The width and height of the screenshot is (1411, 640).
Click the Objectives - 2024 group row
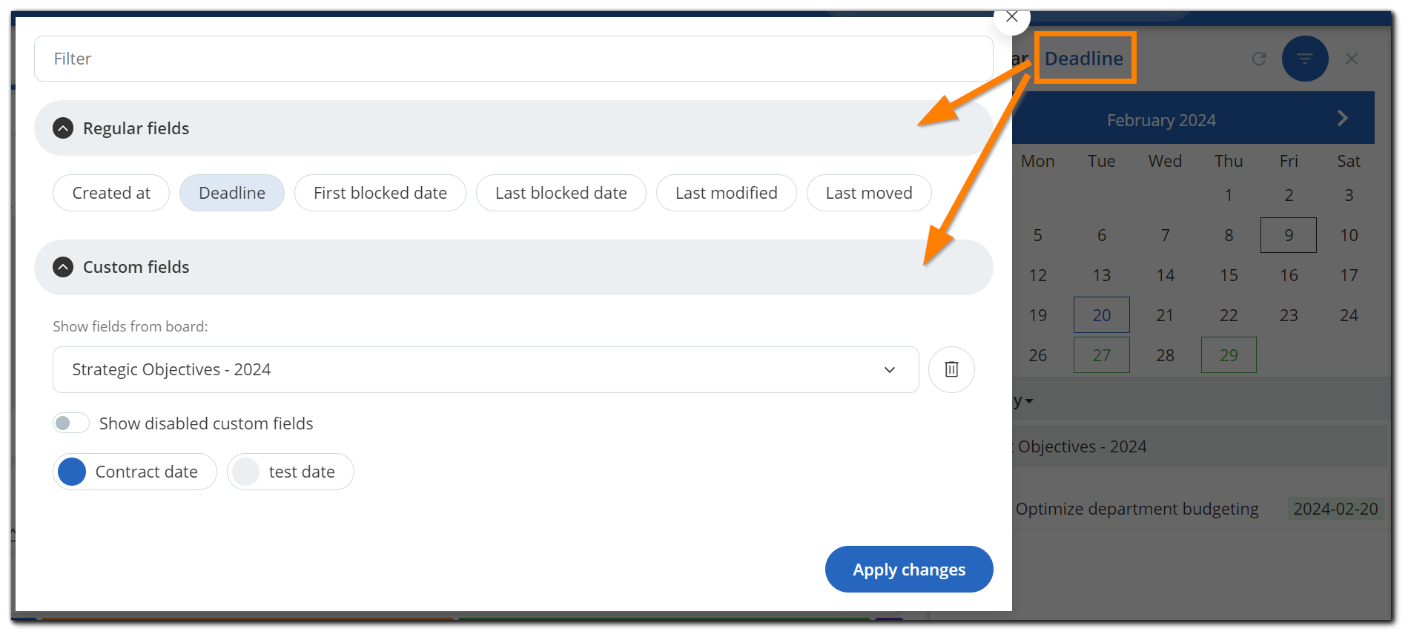pos(1200,446)
